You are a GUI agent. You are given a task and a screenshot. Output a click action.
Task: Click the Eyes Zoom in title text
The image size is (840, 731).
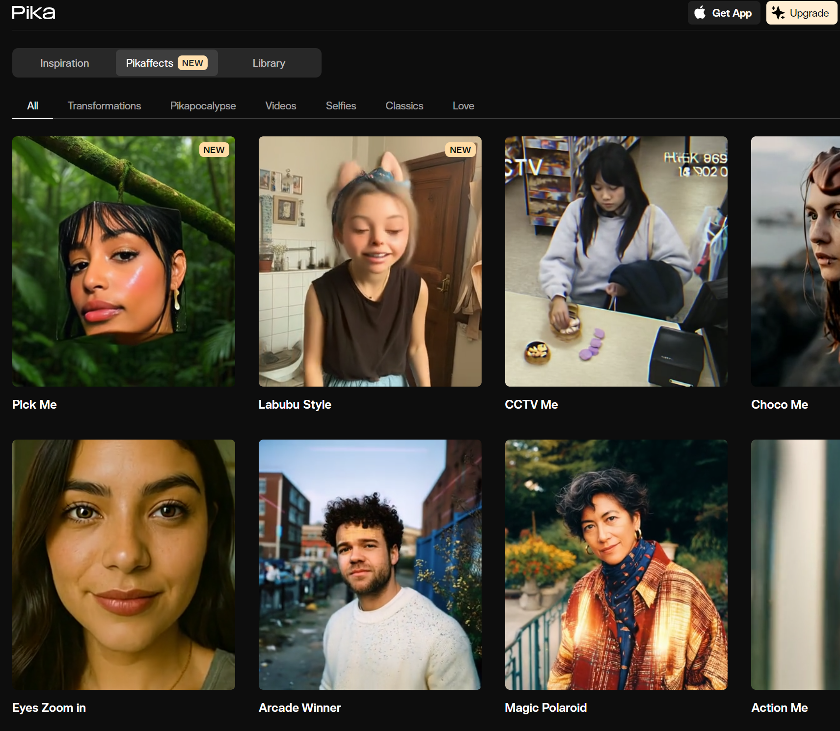pyautogui.click(x=49, y=707)
